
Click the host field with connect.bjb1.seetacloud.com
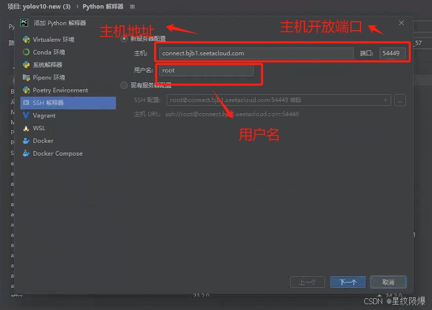pos(256,53)
